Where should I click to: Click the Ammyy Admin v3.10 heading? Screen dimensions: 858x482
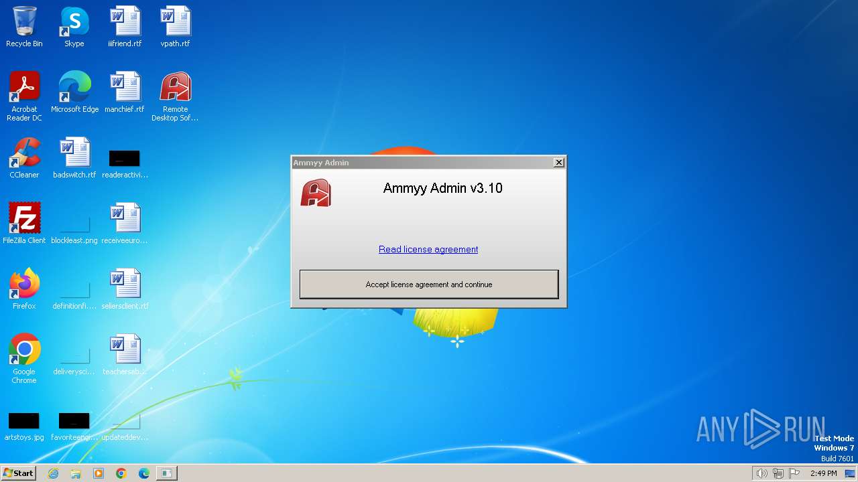point(442,188)
